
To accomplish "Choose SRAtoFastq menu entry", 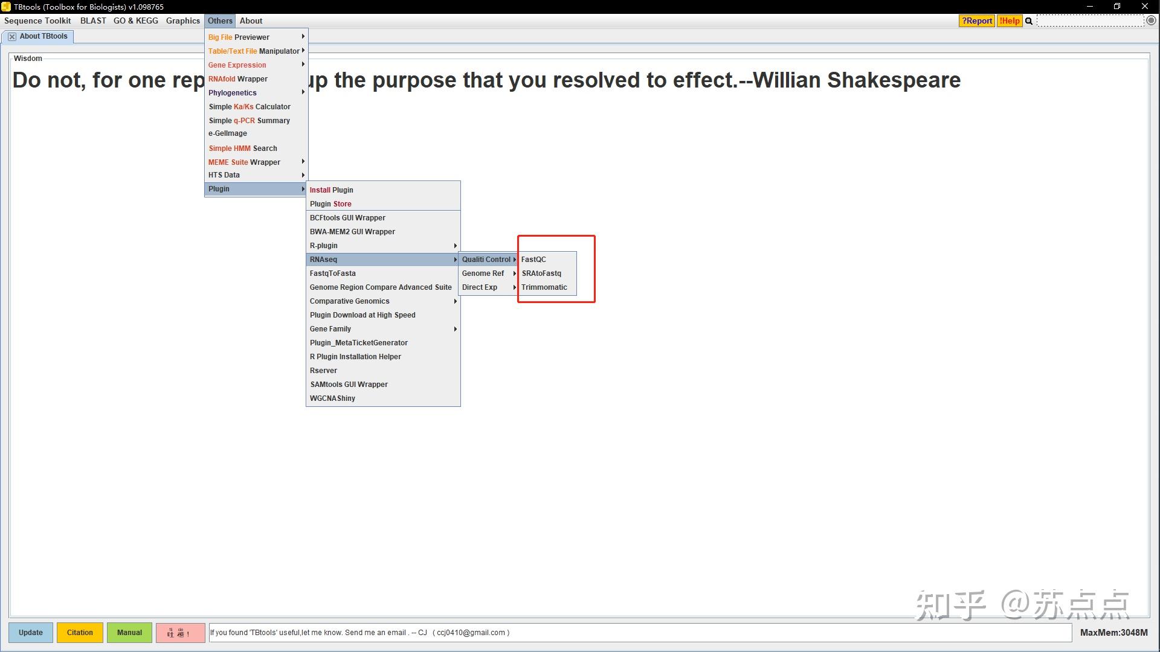I will [x=541, y=273].
